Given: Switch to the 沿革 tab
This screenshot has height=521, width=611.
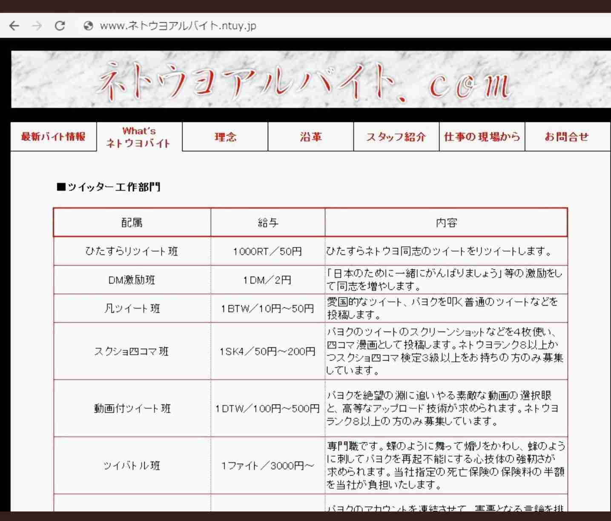Looking at the screenshot, I should 311,137.
